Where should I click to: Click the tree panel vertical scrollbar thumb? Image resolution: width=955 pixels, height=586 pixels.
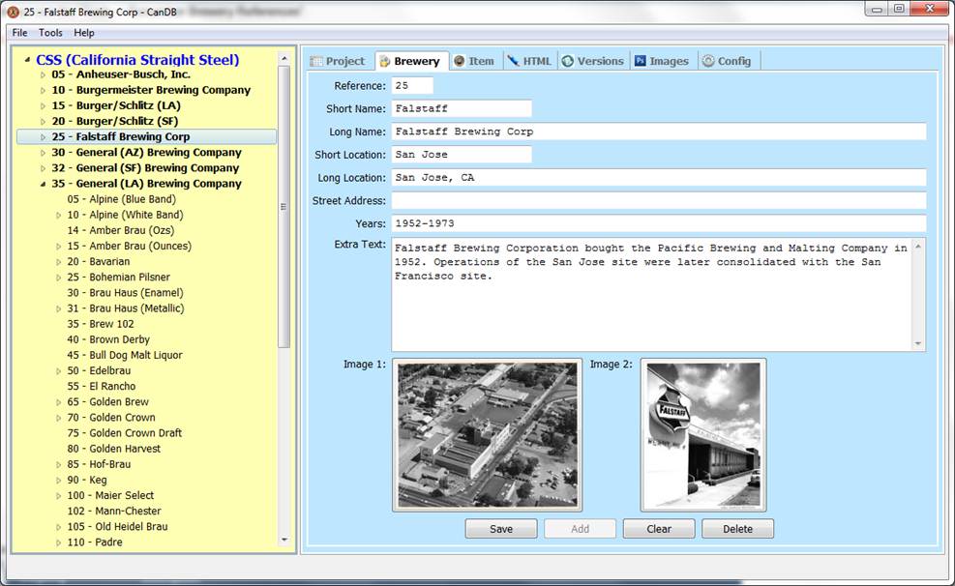284,207
